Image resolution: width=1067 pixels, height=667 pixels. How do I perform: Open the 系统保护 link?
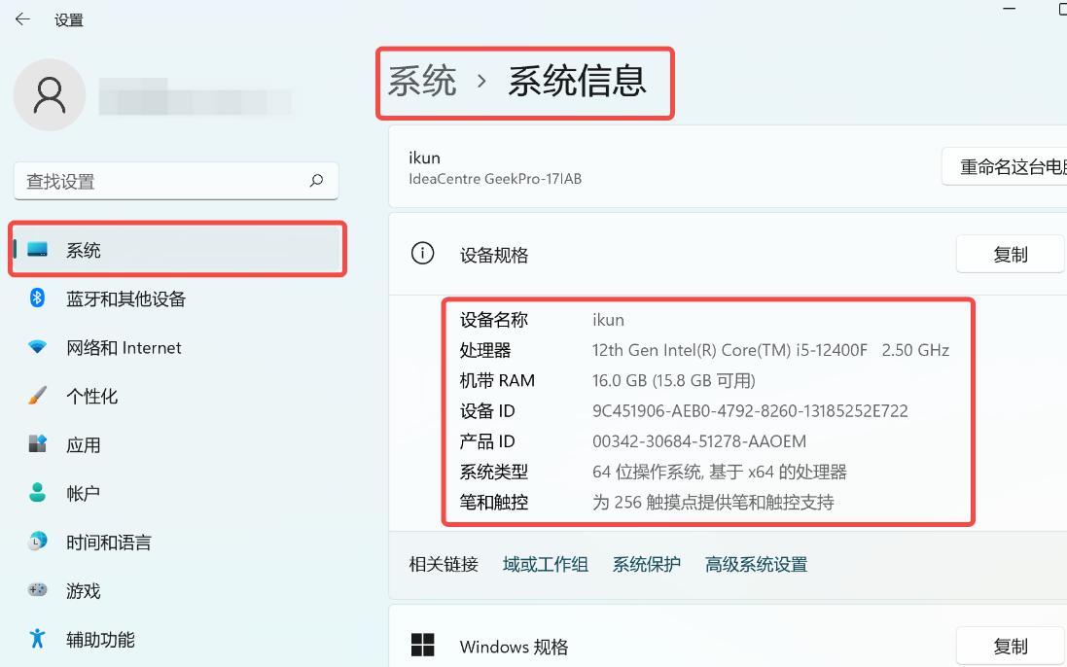[647, 564]
